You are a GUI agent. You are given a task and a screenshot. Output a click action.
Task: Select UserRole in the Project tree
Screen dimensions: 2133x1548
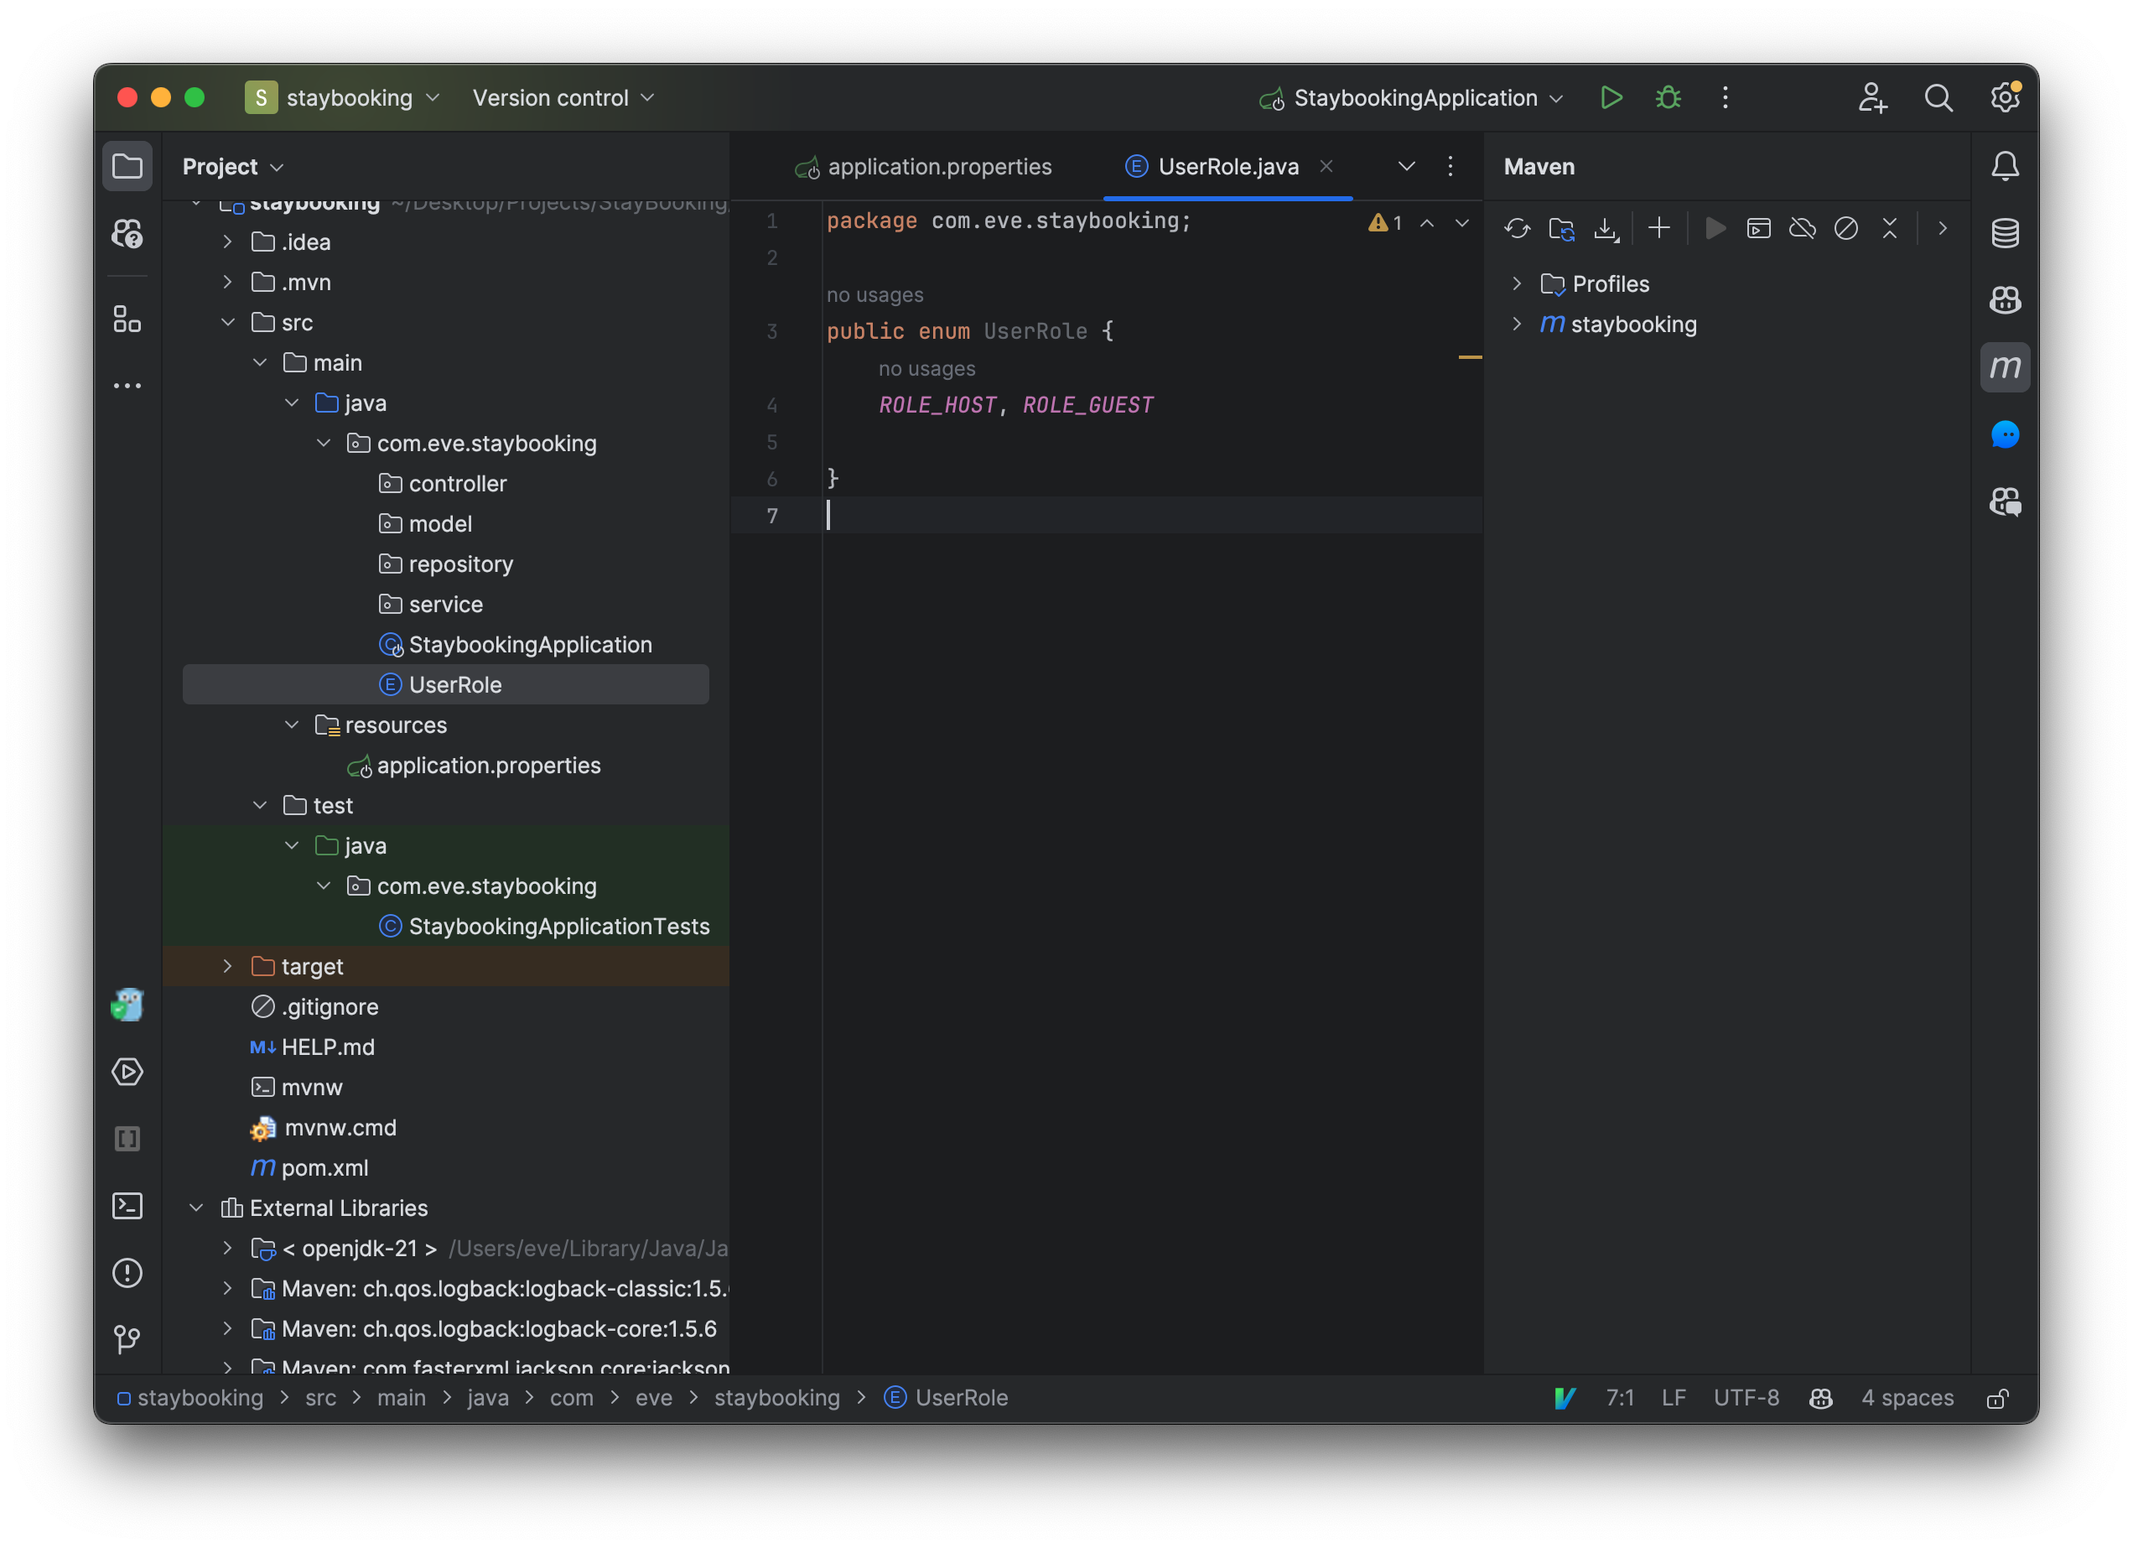pyautogui.click(x=455, y=683)
